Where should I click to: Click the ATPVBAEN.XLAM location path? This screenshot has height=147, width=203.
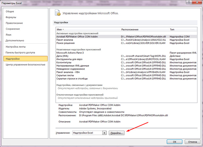click(143, 72)
